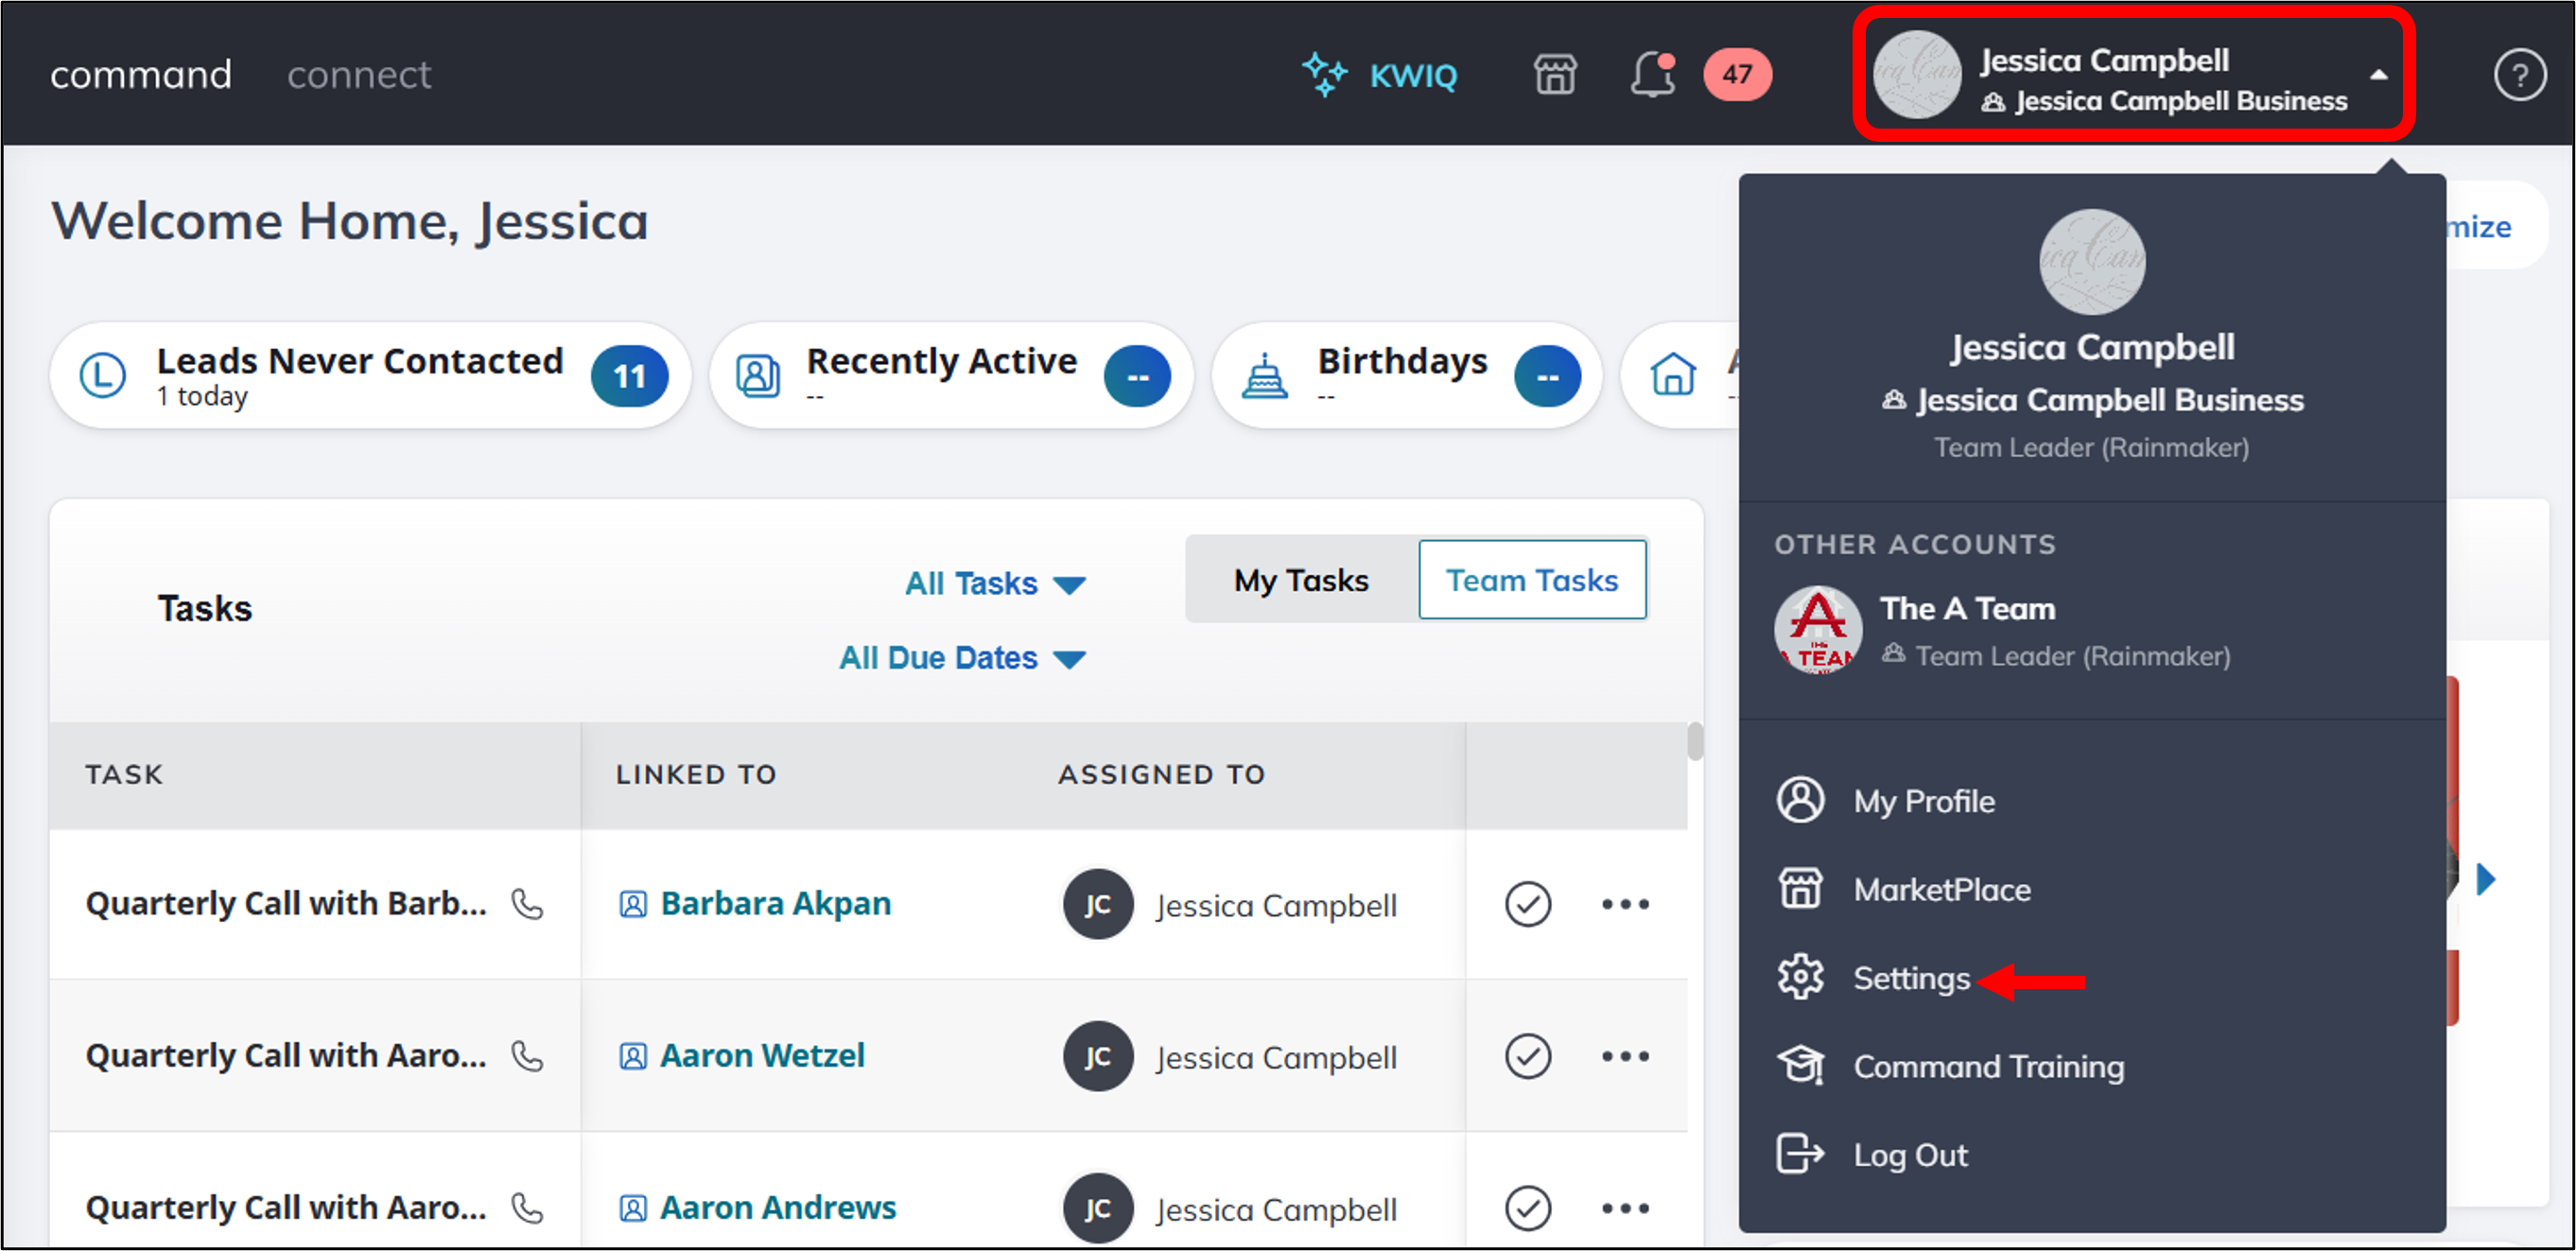Click phone icon on Aaron Wetzel task row
The height and width of the screenshot is (1251, 2576).
527,1056
